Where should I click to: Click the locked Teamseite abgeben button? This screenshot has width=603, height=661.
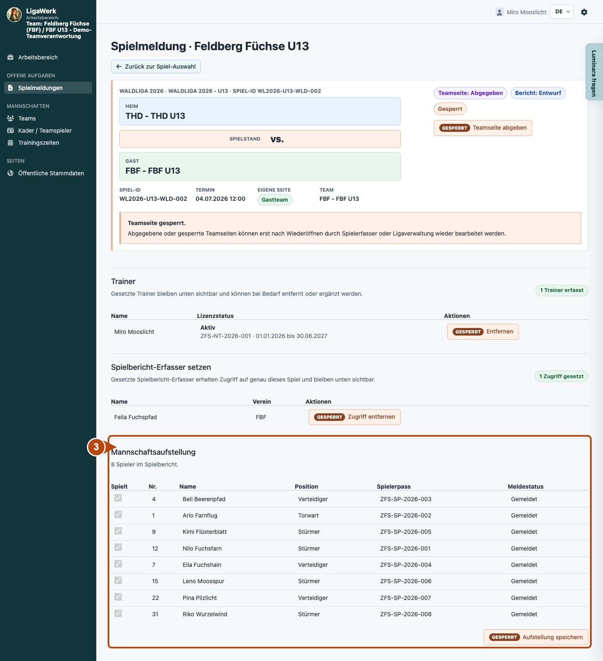pyautogui.click(x=483, y=128)
